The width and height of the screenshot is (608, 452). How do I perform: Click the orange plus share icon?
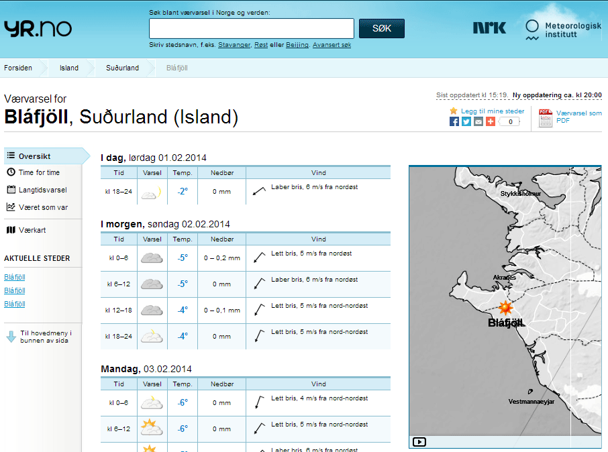coord(491,121)
